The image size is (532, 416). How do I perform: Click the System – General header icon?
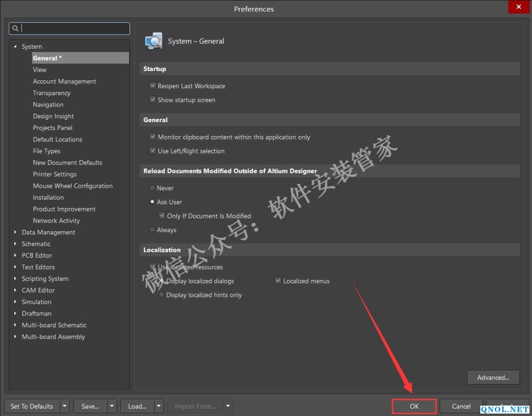click(153, 41)
